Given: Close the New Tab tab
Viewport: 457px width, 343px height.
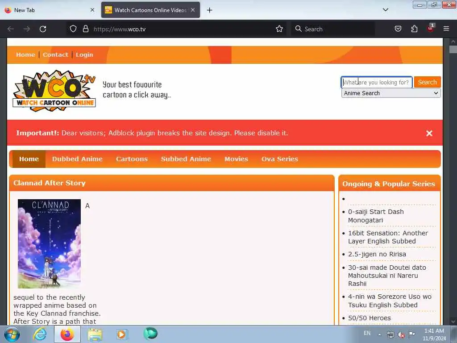Looking at the screenshot, I should (92, 10).
